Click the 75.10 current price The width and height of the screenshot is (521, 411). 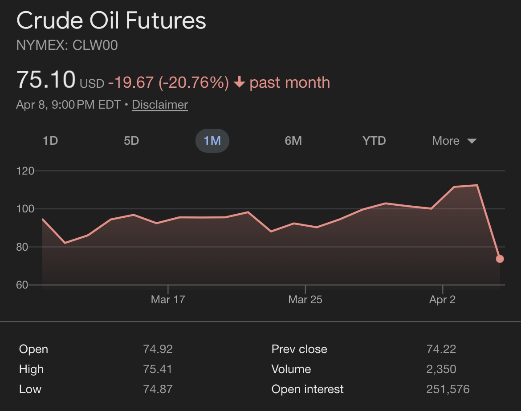[x=46, y=80]
